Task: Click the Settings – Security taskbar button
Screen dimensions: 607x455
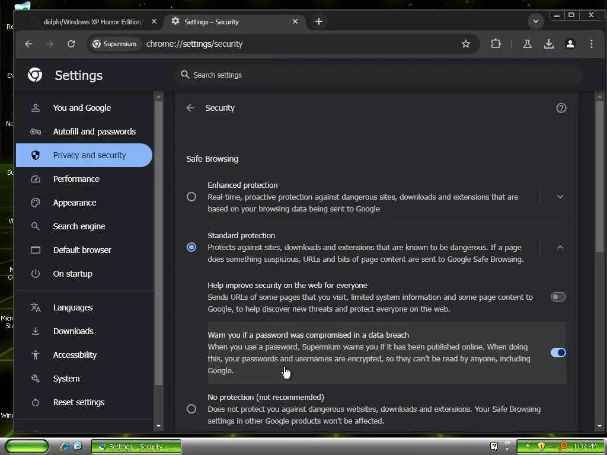Action: [x=136, y=447]
